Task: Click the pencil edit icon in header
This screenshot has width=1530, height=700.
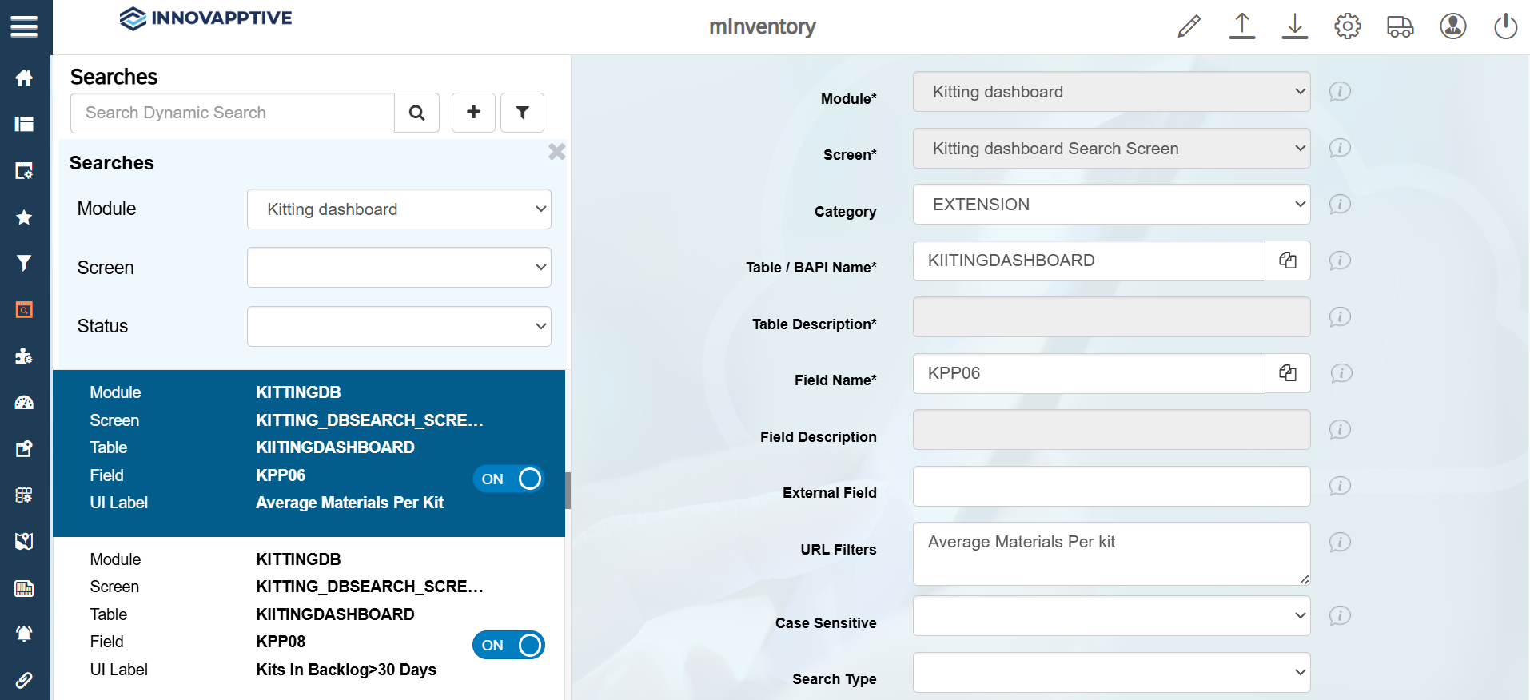Action: click(x=1189, y=26)
